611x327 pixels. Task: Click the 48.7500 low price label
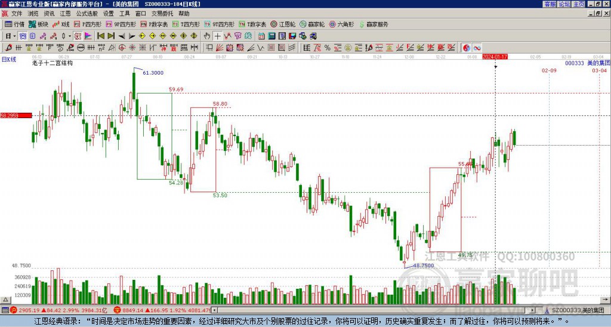click(423, 266)
